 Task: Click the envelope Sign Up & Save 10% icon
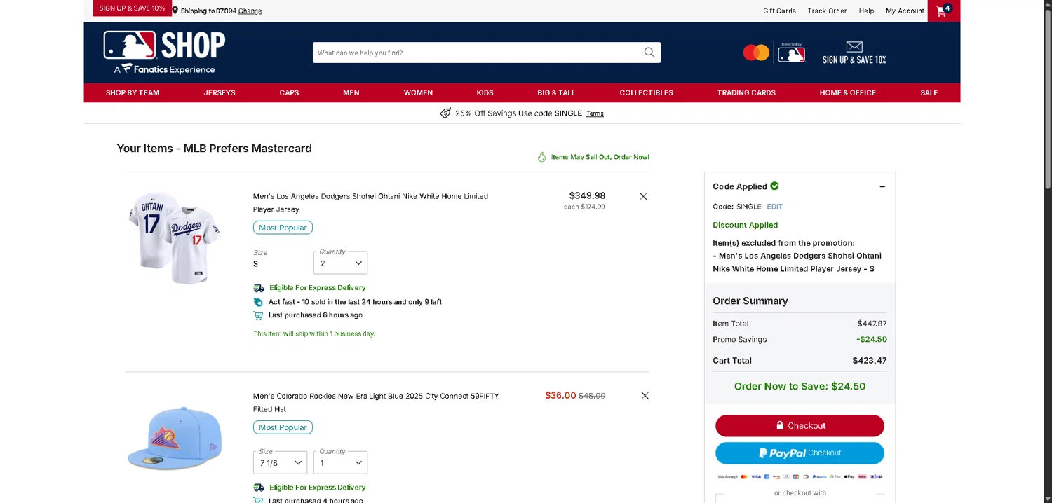[x=854, y=47]
